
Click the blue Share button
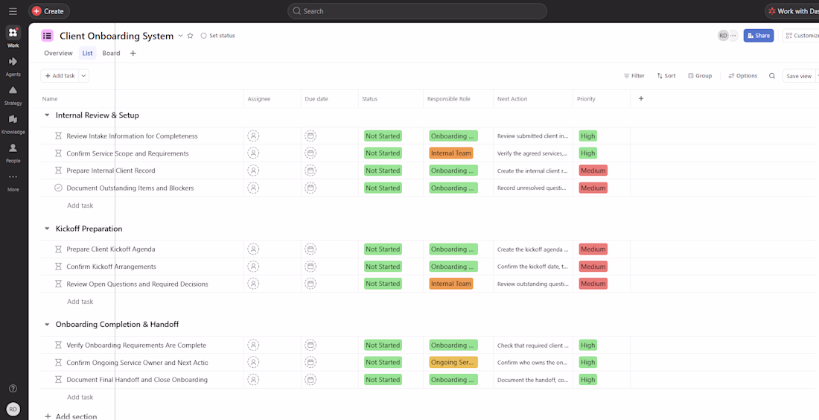click(759, 36)
